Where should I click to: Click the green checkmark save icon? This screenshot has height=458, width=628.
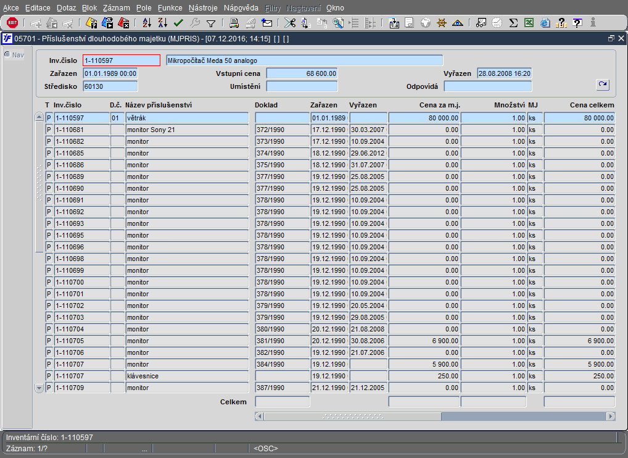click(x=178, y=23)
